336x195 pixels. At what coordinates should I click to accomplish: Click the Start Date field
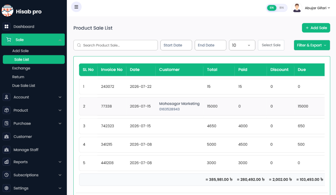[x=176, y=45]
